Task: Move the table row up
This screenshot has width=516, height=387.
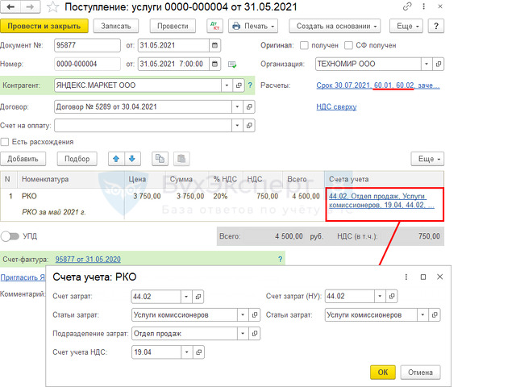Action: coord(116,159)
